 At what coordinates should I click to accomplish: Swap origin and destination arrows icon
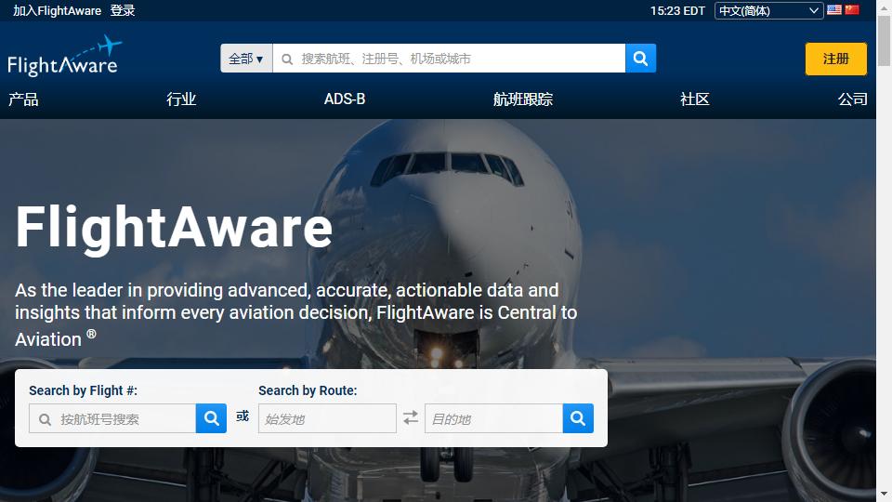pos(411,418)
